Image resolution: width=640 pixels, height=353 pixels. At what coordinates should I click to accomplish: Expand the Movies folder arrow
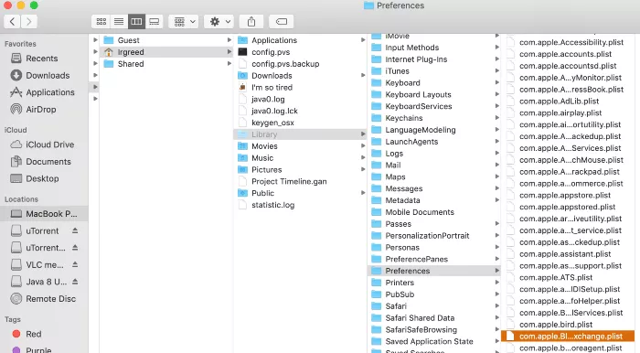click(x=362, y=146)
